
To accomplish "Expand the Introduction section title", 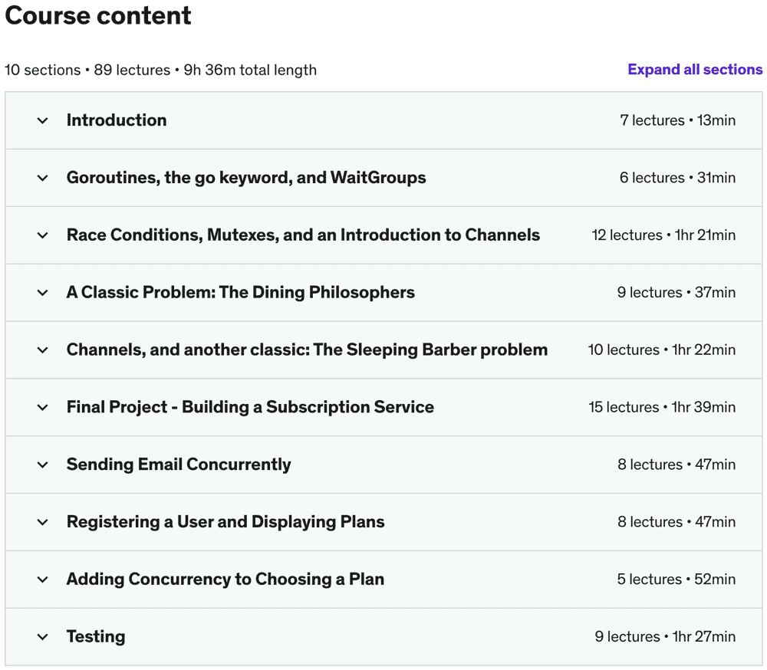I will point(117,120).
